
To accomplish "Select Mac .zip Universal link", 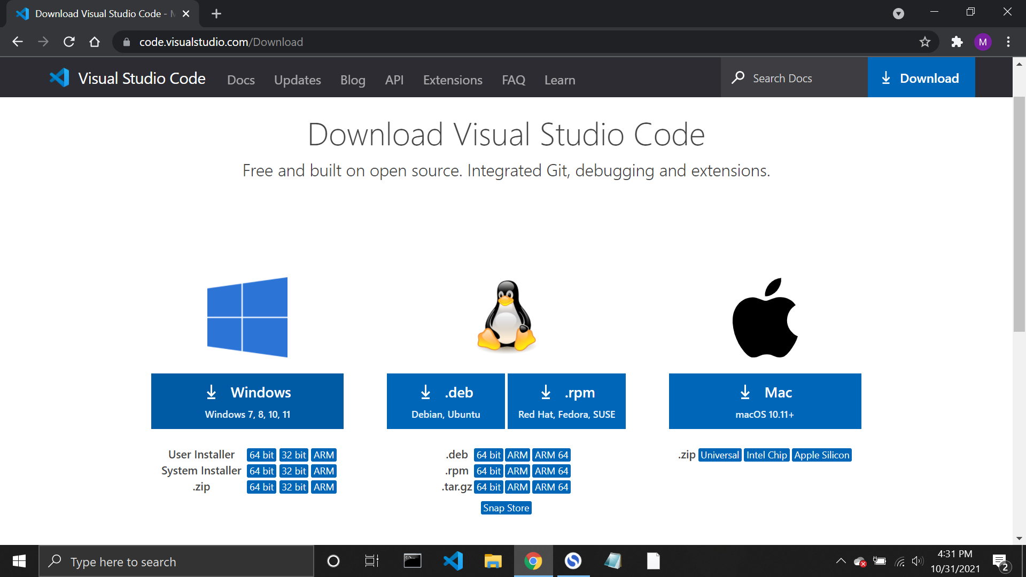I will coord(720,455).
